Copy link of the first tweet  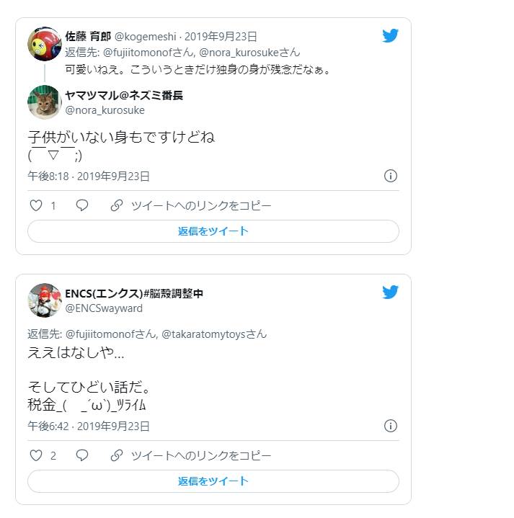(191, 205)
